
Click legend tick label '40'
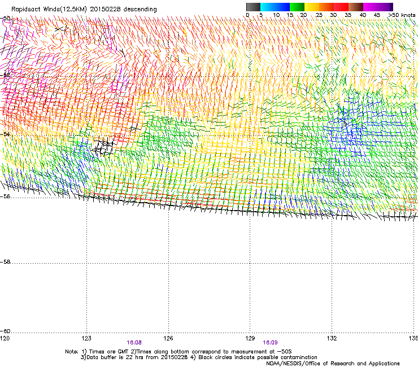(363, 15)
